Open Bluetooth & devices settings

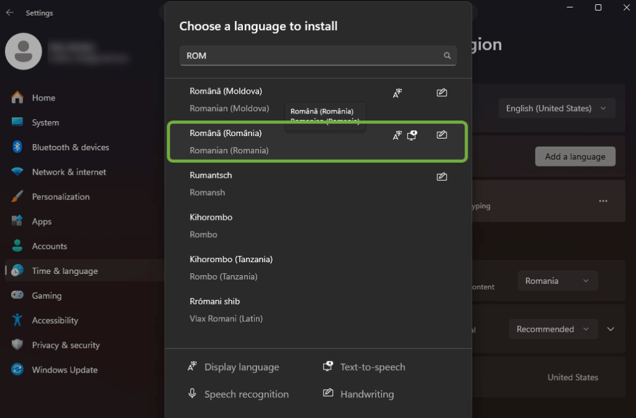click(x=70, y=147)
